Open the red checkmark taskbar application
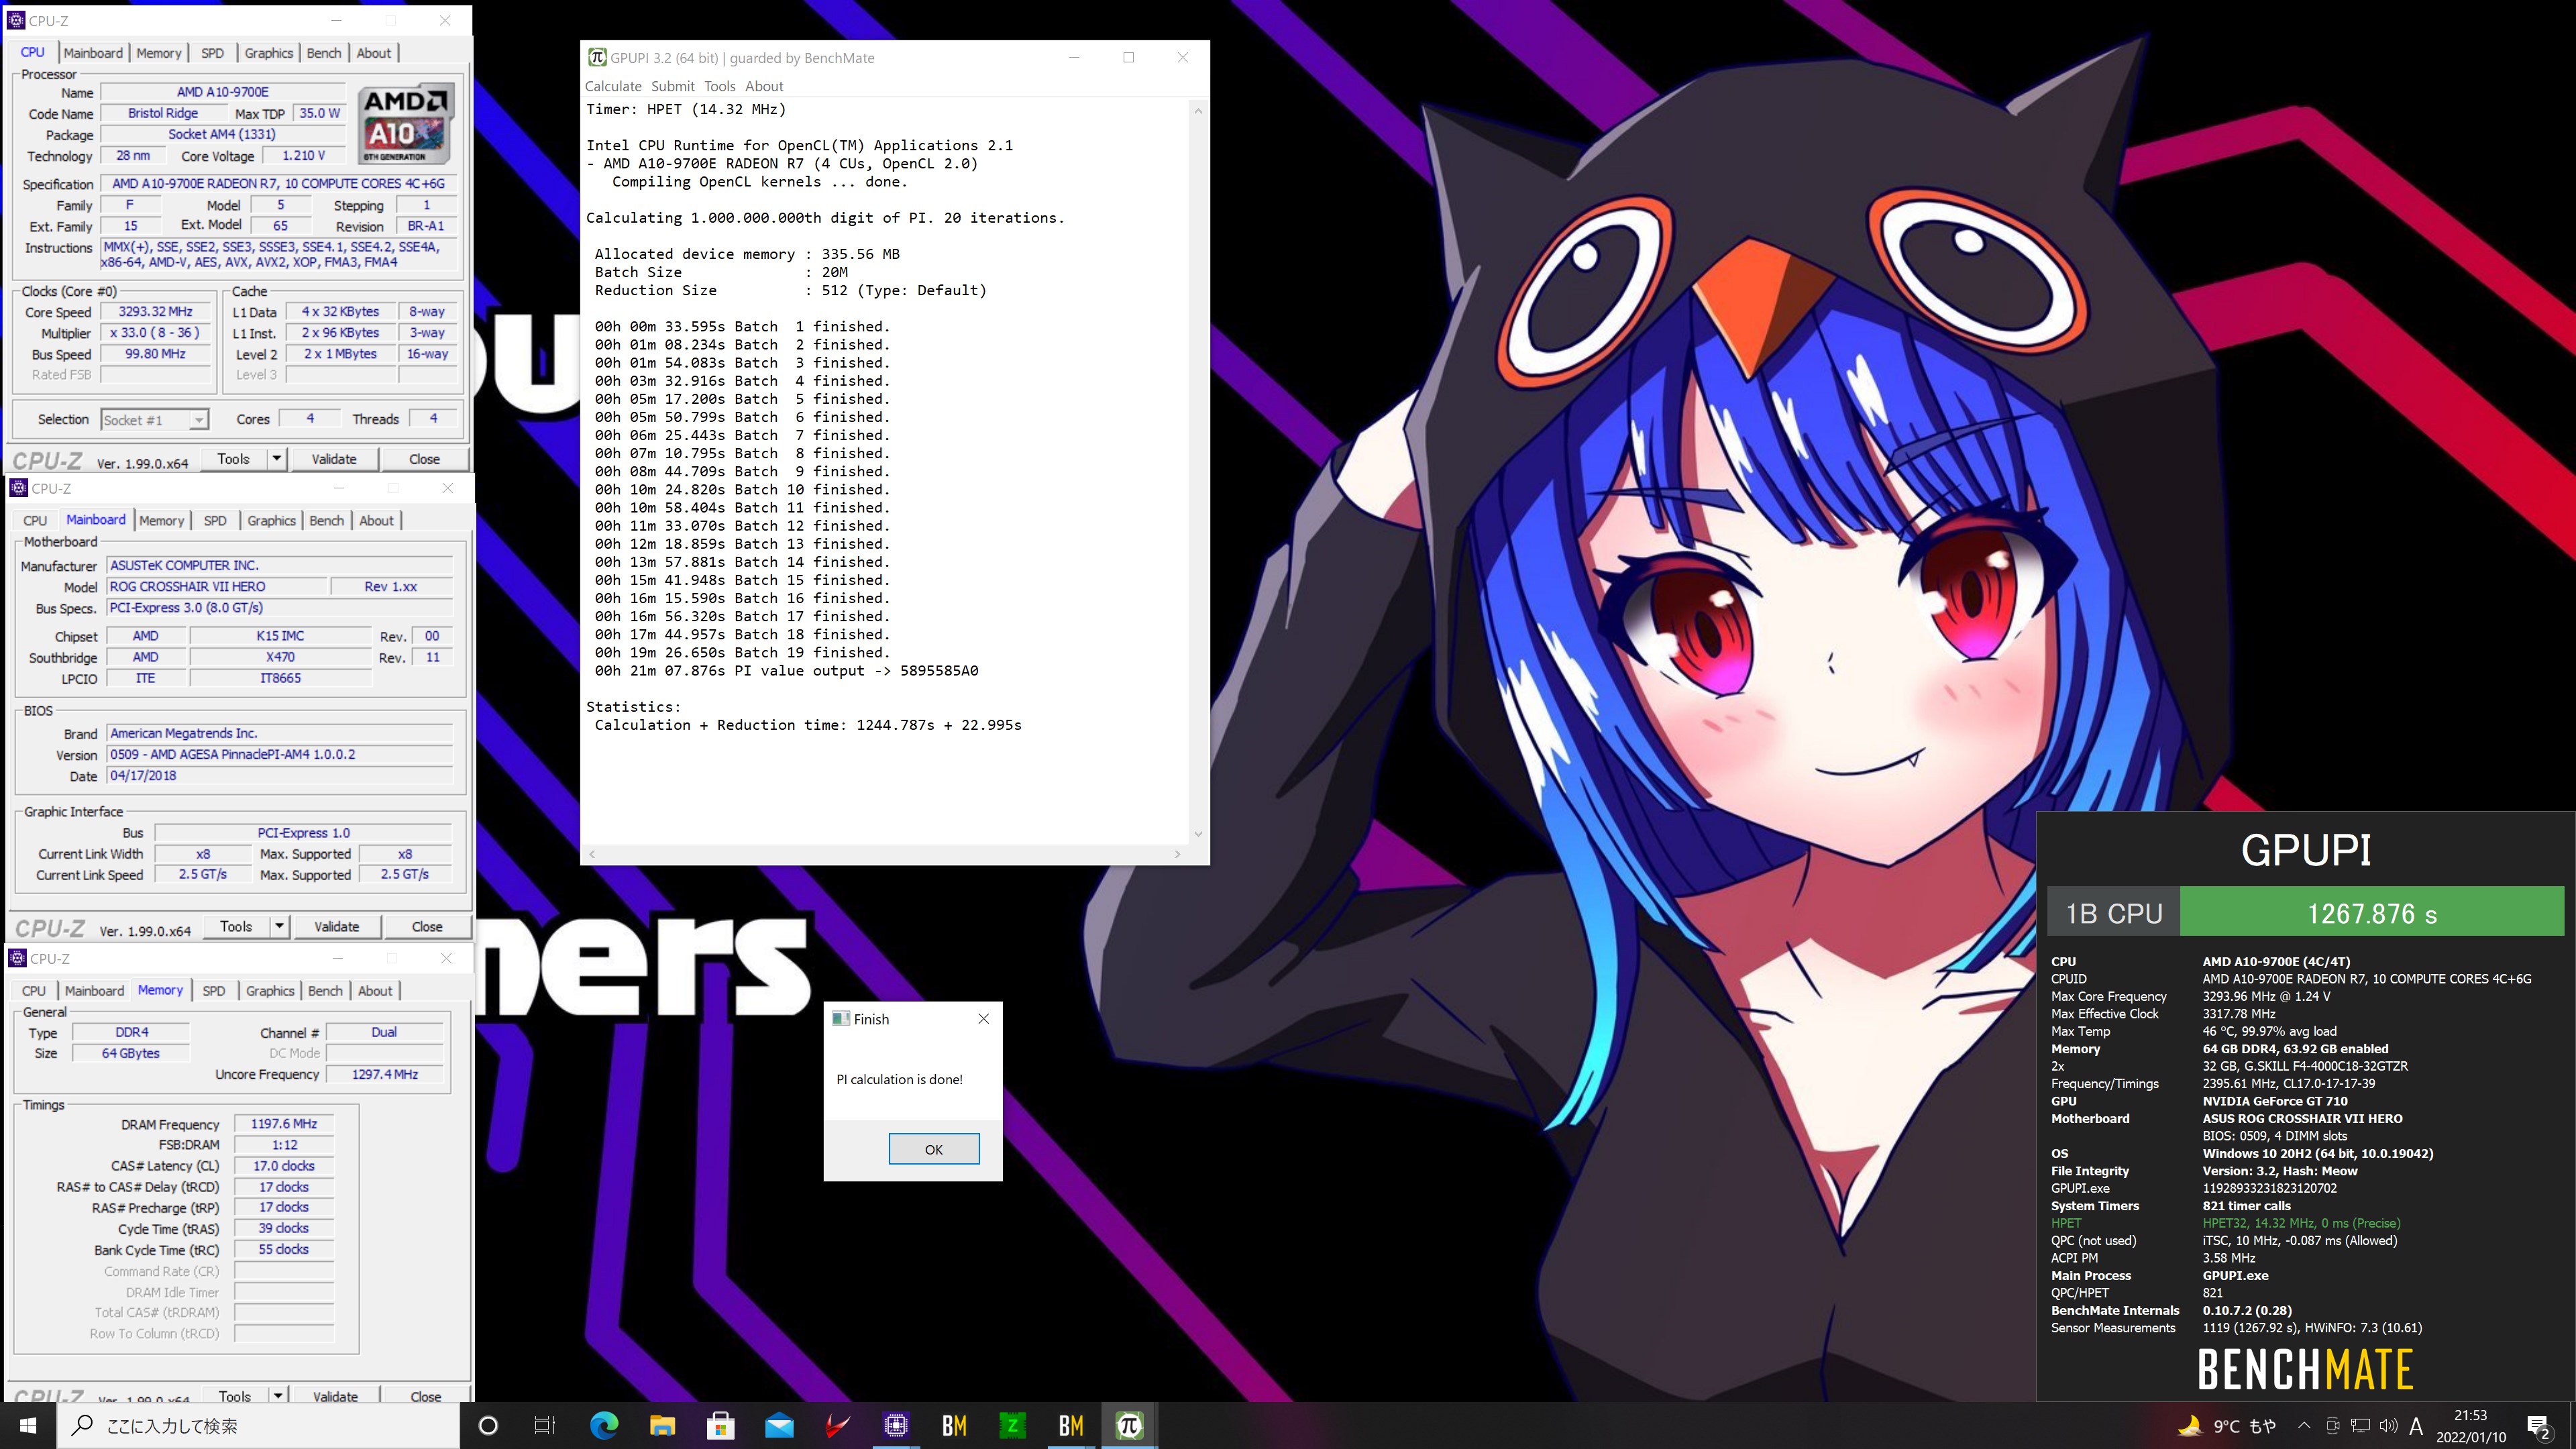The width and height of the screenshot is (2576, 1449). [x=837, y=1425]
